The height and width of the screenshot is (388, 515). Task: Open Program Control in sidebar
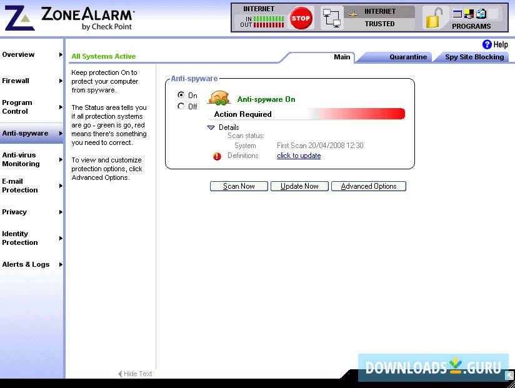[31, 107]
